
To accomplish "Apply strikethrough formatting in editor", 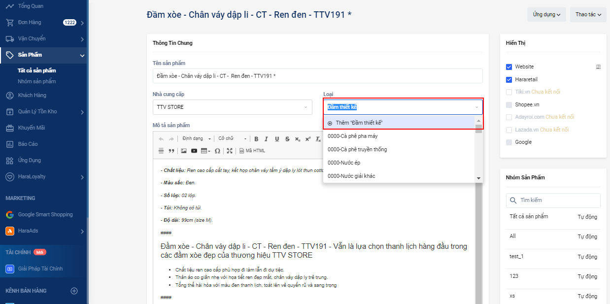I will point(287,139).
